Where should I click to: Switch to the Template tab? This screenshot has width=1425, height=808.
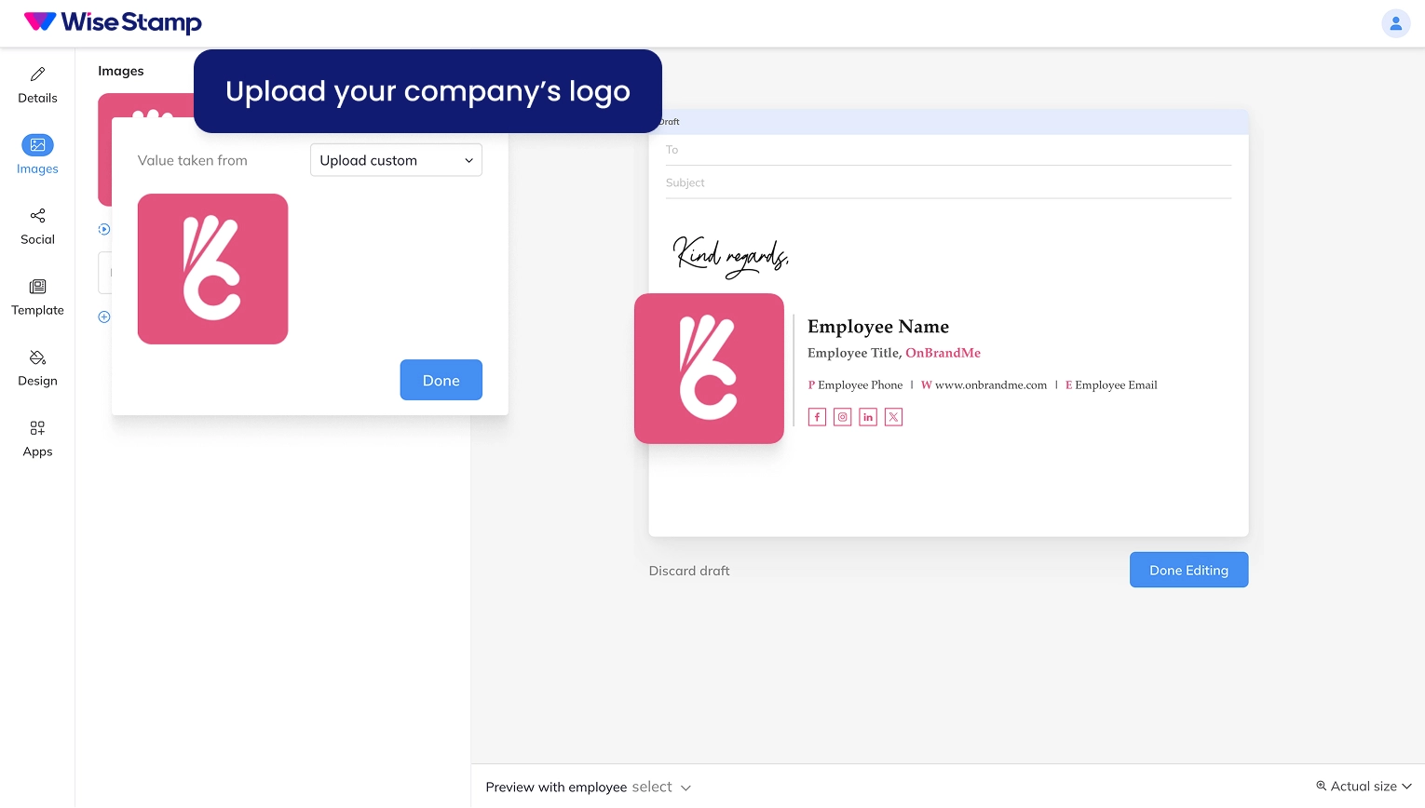(x=37, y=297)
